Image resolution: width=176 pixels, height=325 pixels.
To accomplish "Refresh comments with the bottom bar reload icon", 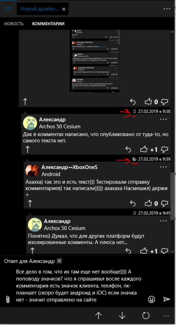I will pos(146,316).
